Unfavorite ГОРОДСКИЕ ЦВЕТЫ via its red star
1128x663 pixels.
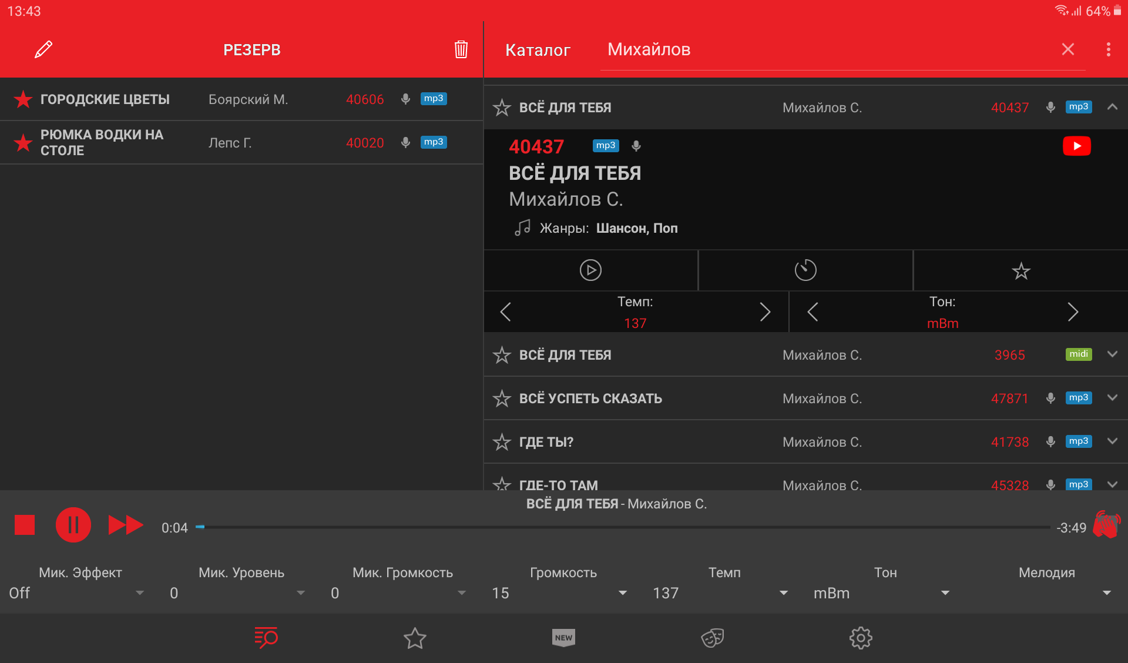[23, 99]
